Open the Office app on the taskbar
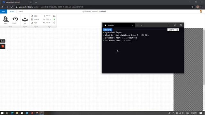 coord(32,113)
